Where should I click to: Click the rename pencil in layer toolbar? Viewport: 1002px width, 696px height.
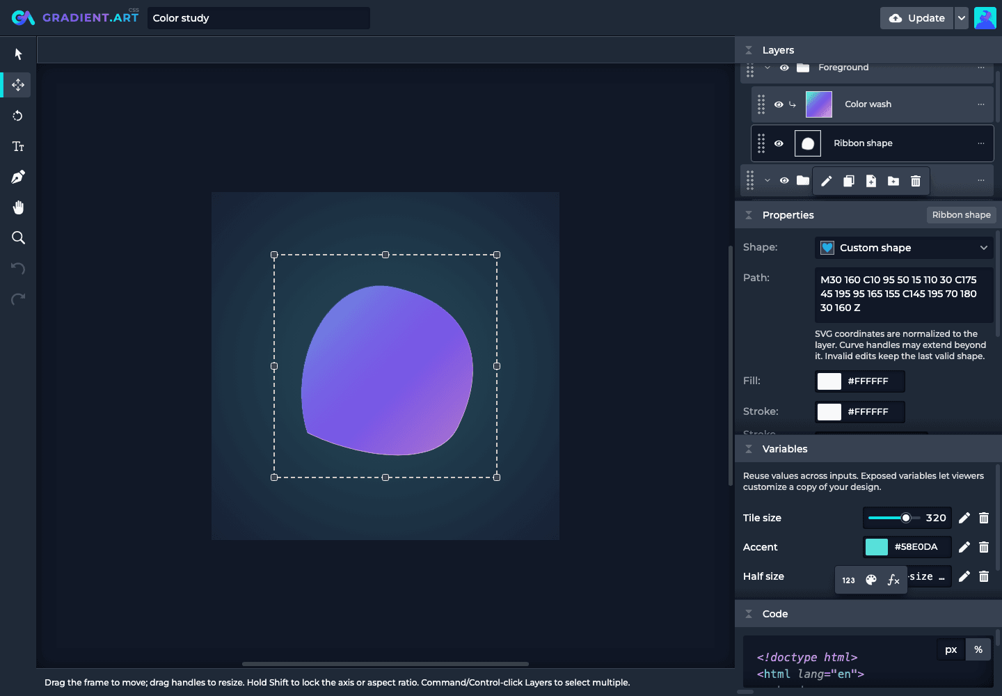tap(827, 181)
